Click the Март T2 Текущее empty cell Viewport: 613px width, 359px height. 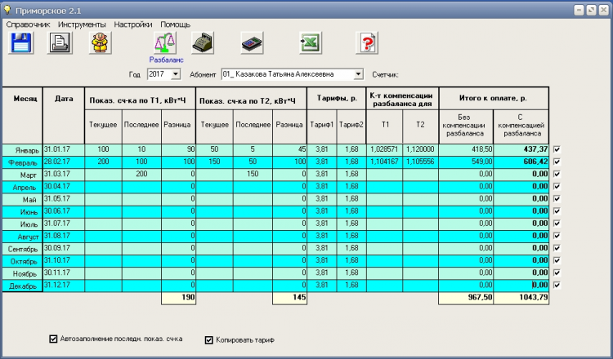pyautogui.click(x=214, y=175)
